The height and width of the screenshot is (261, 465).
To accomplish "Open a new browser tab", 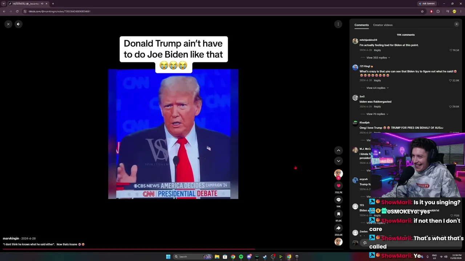I will coord(53,4).
